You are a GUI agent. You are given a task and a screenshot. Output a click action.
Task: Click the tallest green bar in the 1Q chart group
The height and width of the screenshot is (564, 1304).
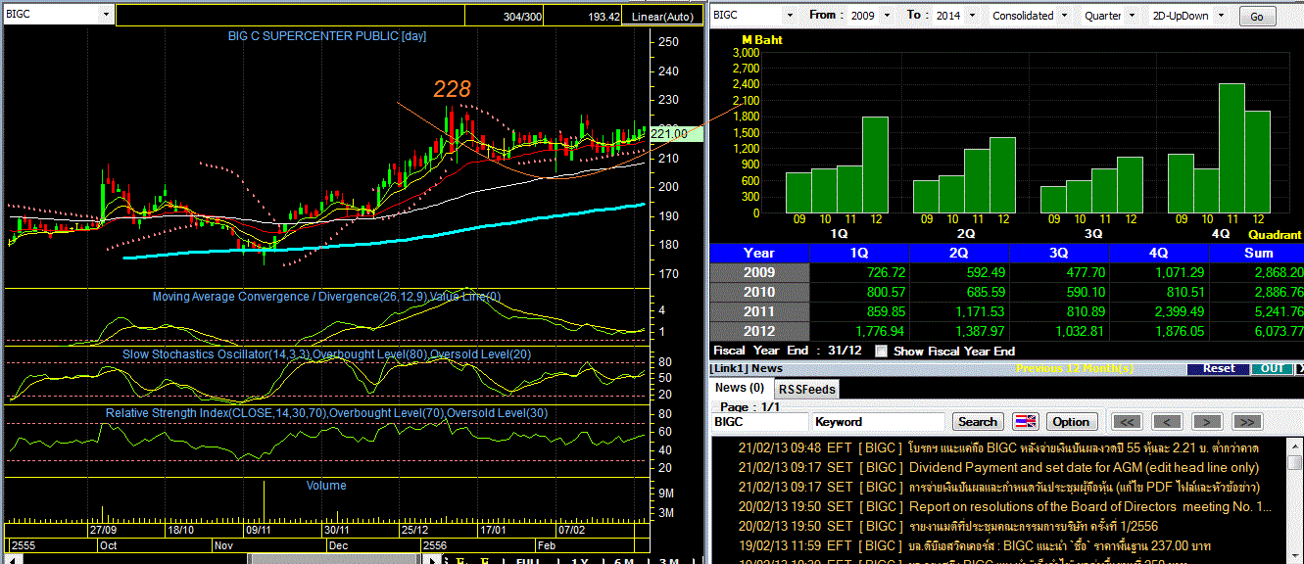point(875,165)
